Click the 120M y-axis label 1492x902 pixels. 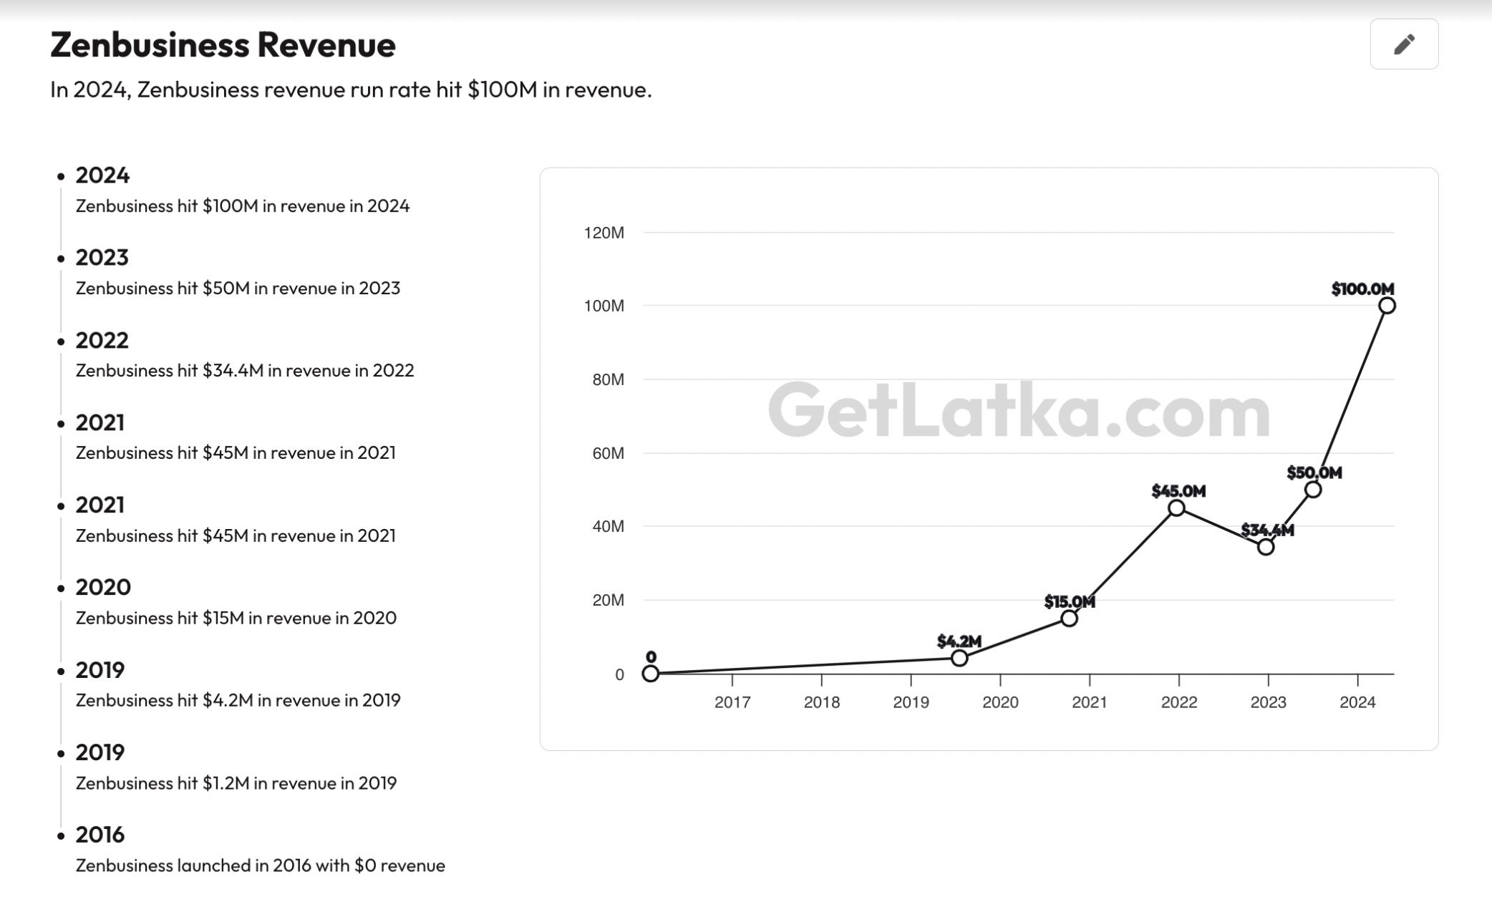click(604, 233)
